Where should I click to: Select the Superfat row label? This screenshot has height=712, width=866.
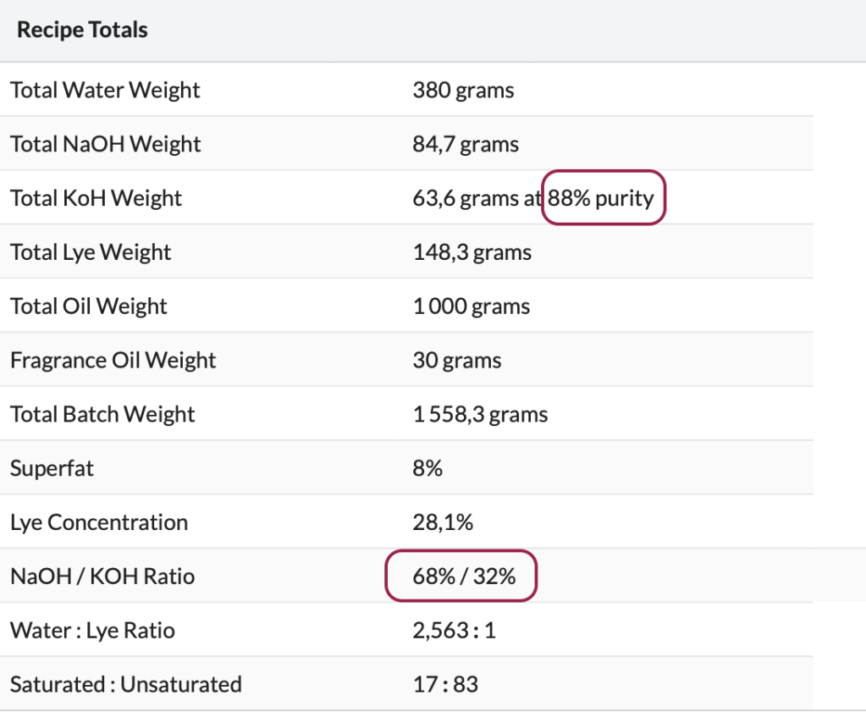(x=52, y=468)
